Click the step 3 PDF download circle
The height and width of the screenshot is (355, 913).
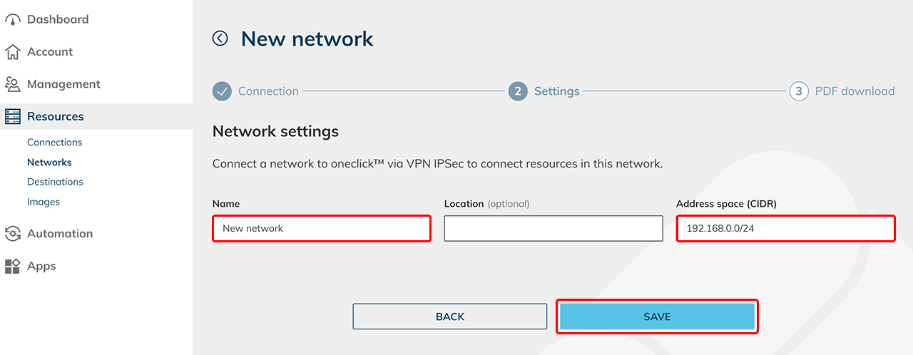pos(799,91)
